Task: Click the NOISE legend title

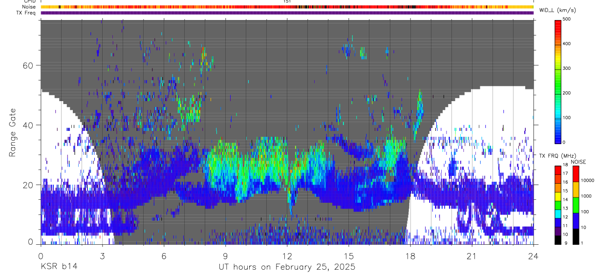Action: 579,162
